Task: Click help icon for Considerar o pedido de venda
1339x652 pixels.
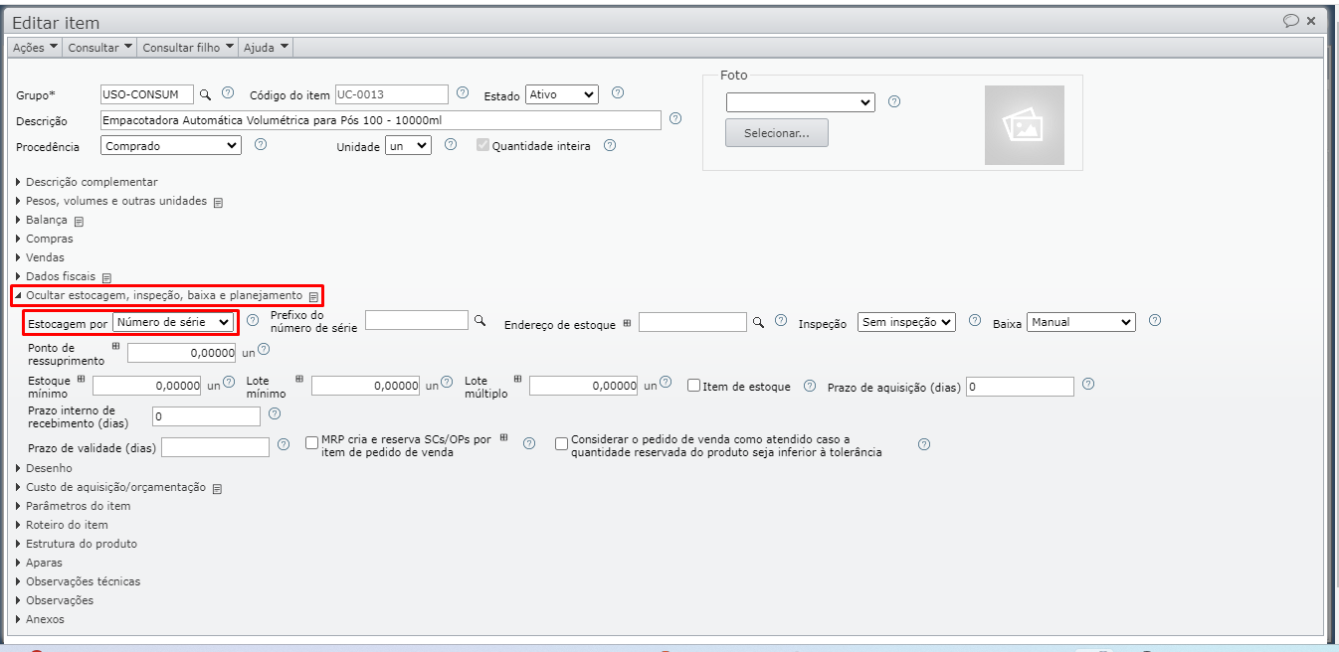Action: coord(924,444)
